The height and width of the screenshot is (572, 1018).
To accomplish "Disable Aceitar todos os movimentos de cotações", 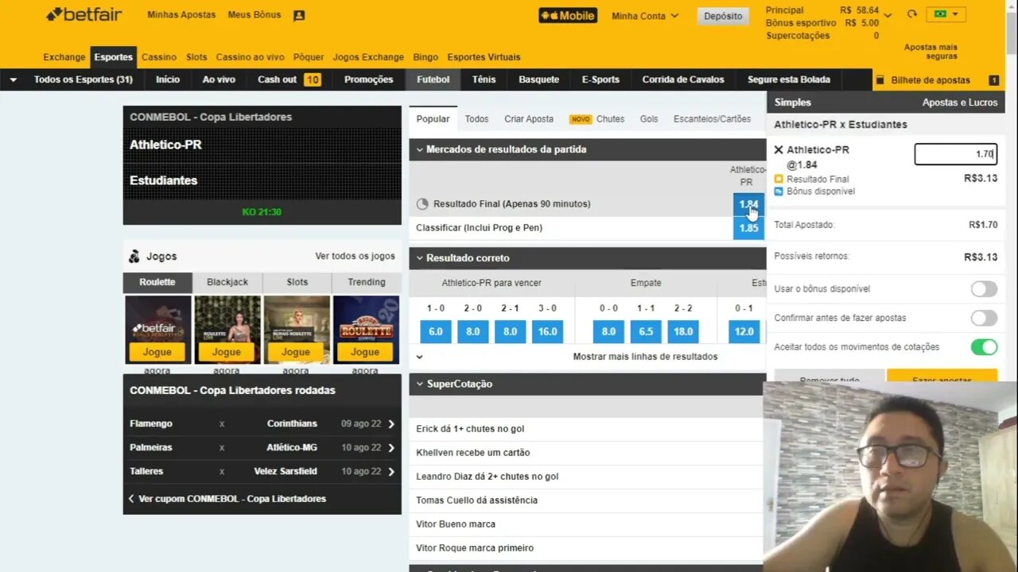I will [984, 347].
